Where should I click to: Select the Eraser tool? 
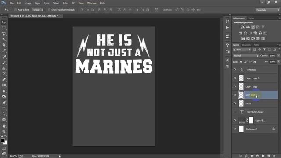(x=4, y=79)
